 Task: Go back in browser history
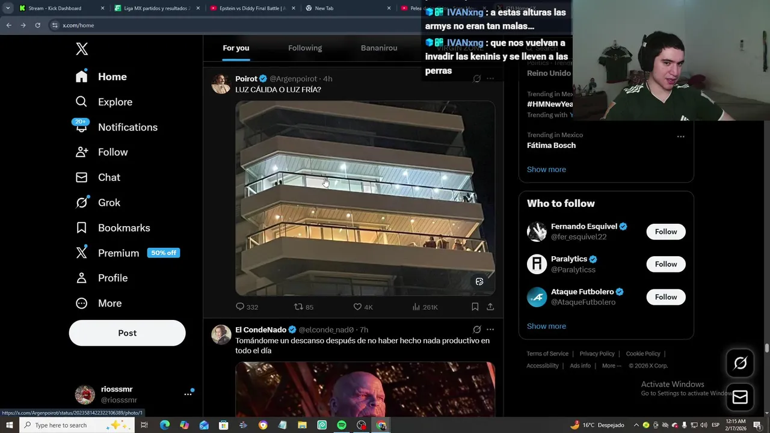tap(8, 25)
